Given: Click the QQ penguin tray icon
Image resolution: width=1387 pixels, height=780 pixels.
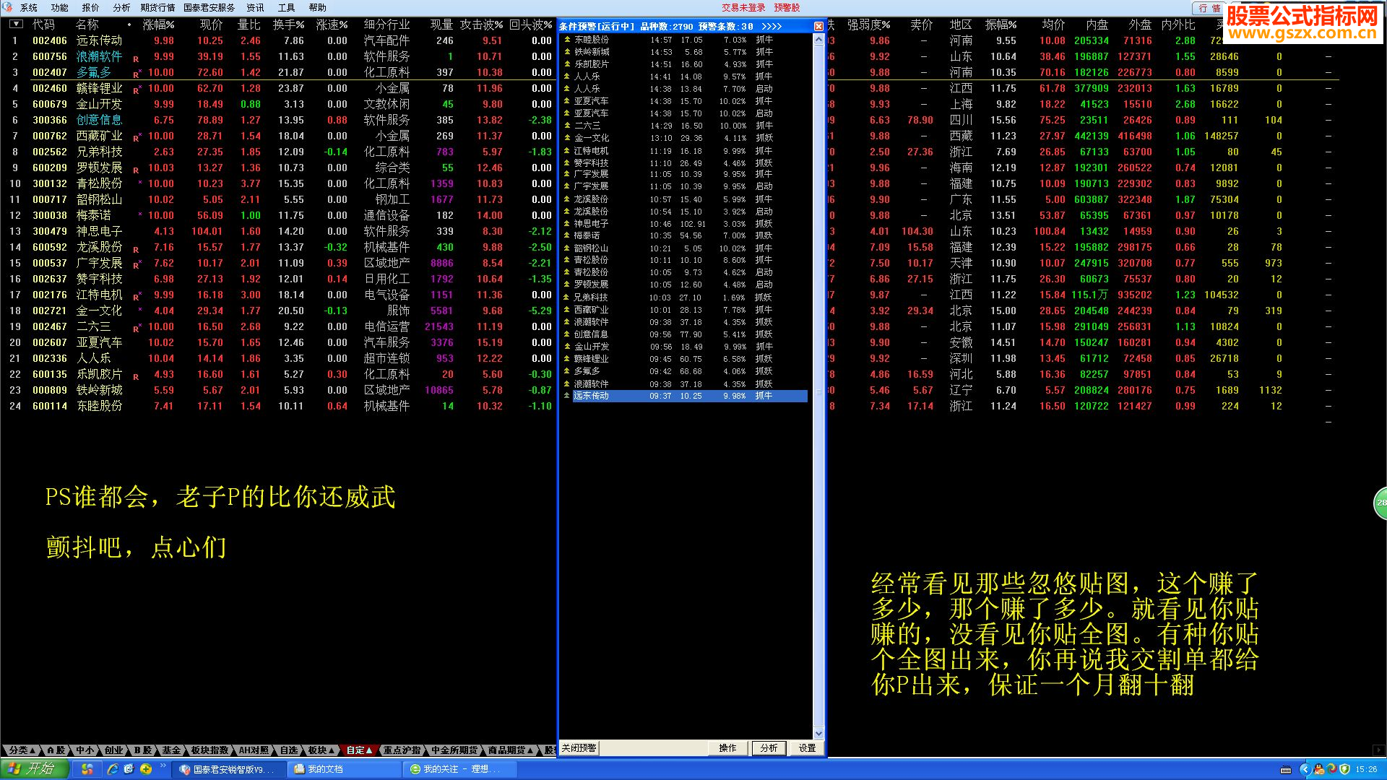Looking at the screenshot, I should pyautogui.click(x=1318, y=769).
